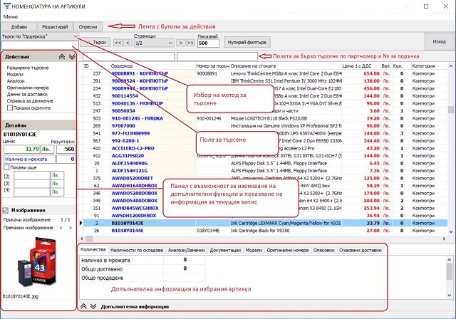Show next image with > arrow
This screenshot has width=456, height=319.
(70, 228)
